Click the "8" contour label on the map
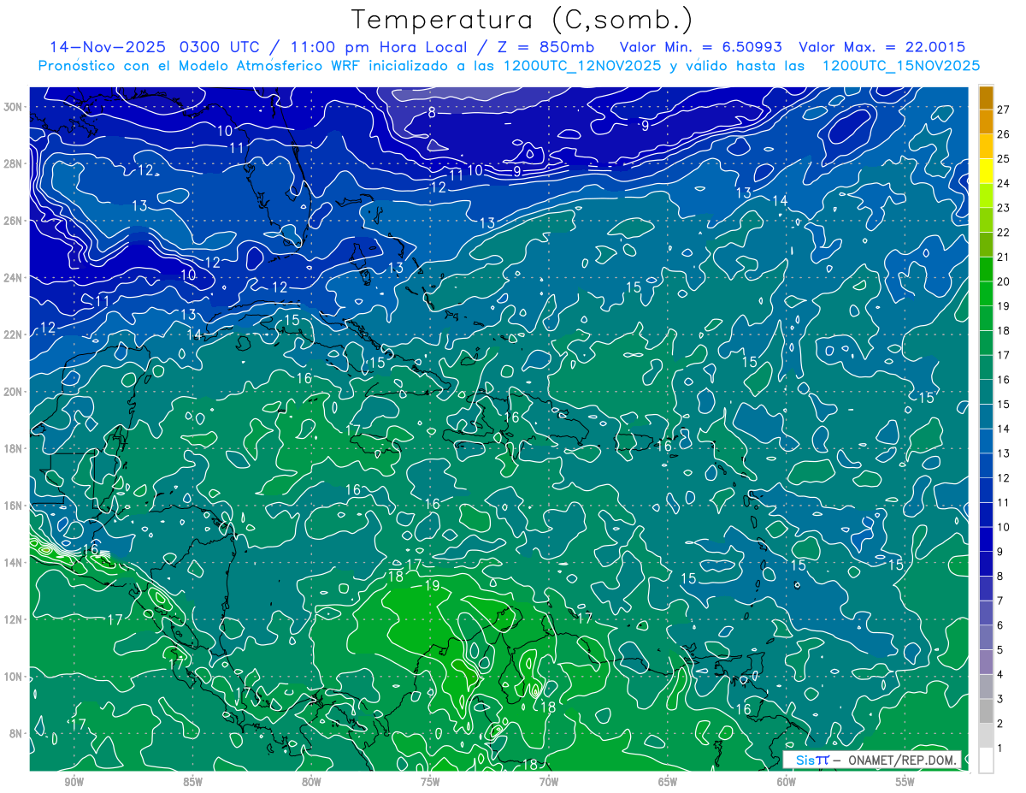Viewport: 1026px width, 793px height. tap(432, 113)
